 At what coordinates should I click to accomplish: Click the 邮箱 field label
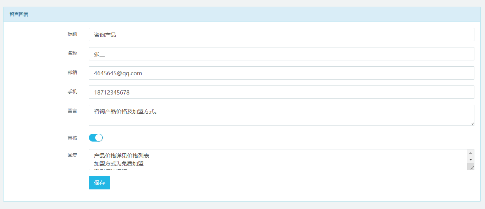pos(72,73)
